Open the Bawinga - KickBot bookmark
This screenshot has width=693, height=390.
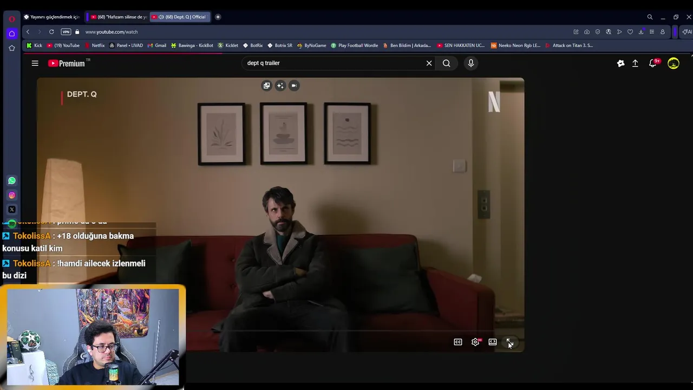point(192,45)
